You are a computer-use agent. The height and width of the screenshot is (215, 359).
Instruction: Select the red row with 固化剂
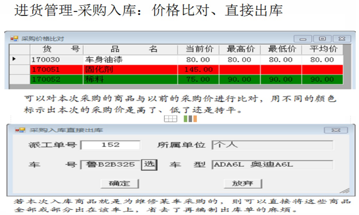[x=130, y=69]
